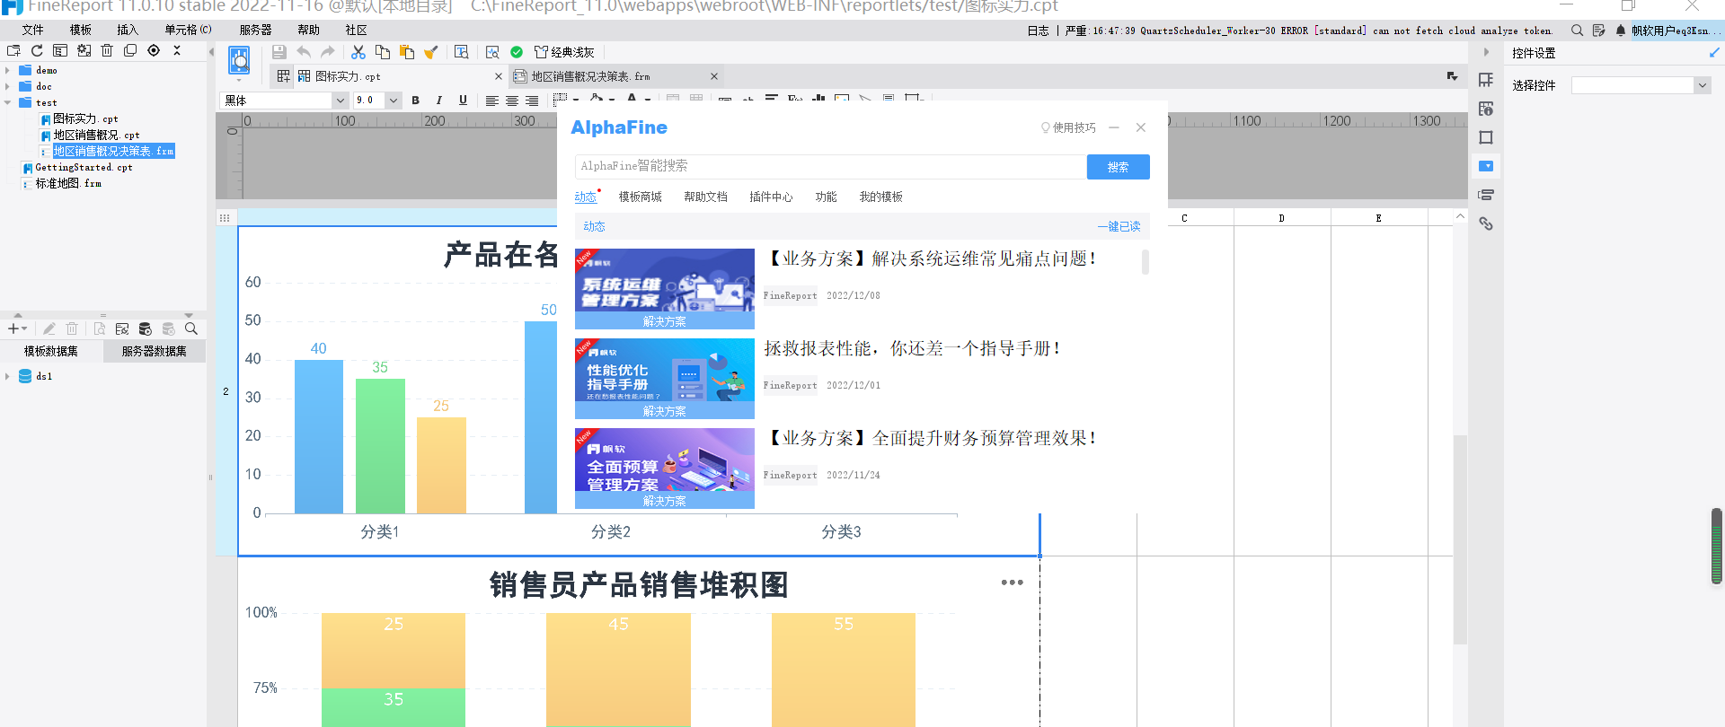Click the cut scissors icon

358,52
